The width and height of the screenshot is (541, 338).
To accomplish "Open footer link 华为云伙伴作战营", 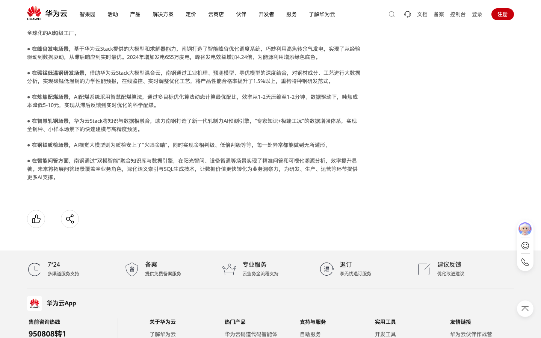I will 471,334.
